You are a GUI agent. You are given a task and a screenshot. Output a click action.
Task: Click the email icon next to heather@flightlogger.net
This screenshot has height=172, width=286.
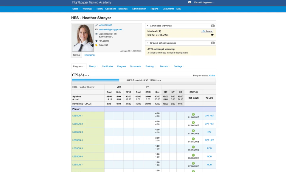point(96,29)
